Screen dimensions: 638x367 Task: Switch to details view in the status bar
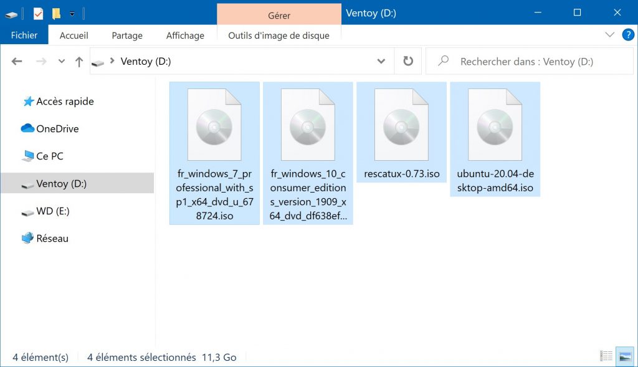[606, 356]
